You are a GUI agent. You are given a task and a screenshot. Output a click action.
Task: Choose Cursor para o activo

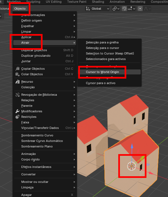[109, 83]
